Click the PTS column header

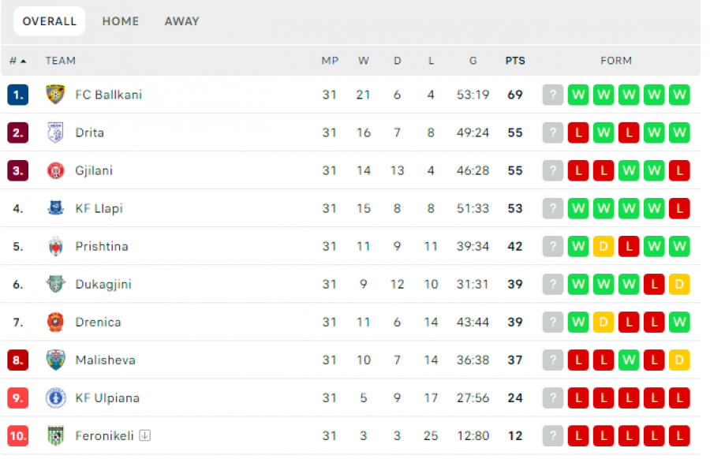click(515, 61)
